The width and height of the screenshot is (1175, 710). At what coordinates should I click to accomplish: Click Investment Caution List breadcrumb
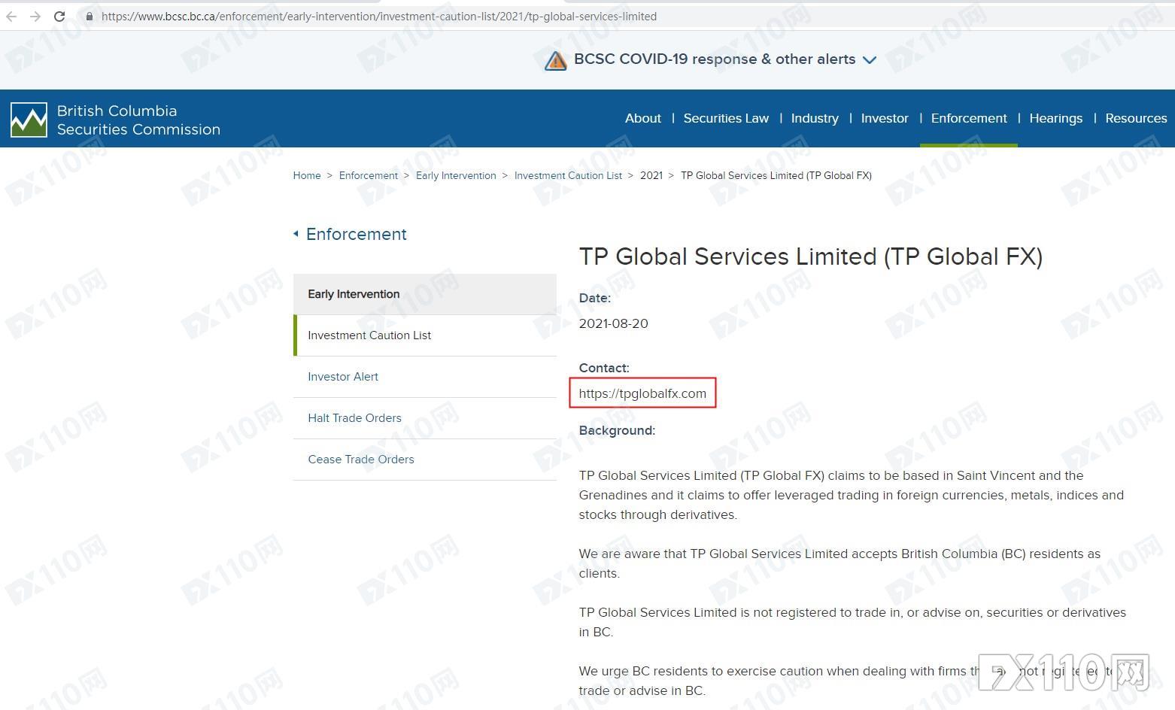point(568,175)
